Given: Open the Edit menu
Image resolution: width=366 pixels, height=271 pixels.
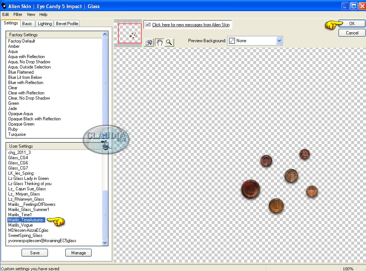Looking at the screenshot, I should pyautogui.click(x=6, y=14).
